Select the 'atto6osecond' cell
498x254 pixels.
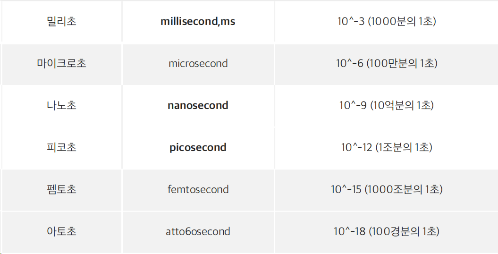[x=198, y=231]
